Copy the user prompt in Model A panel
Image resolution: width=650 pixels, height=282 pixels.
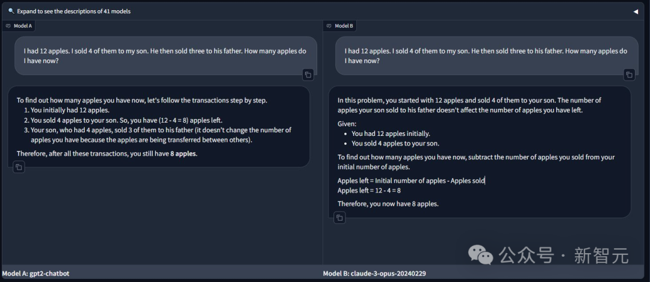click(308, 75)
